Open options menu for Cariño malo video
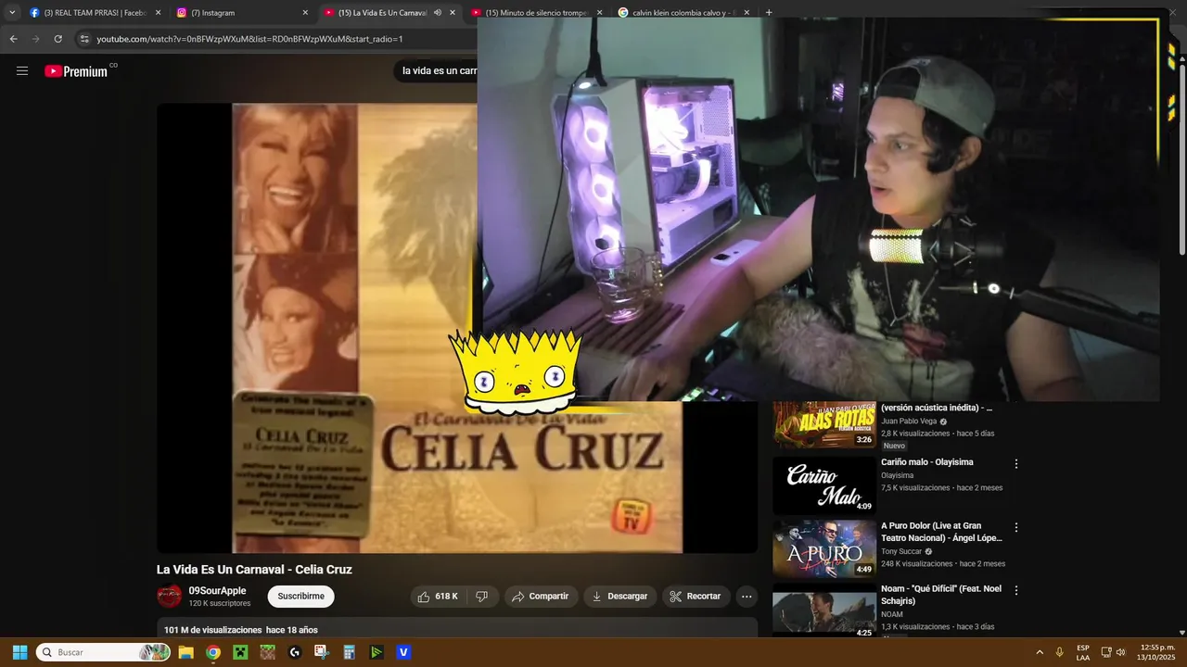This screenshot has height=667, width=1187. [1016, 464]
